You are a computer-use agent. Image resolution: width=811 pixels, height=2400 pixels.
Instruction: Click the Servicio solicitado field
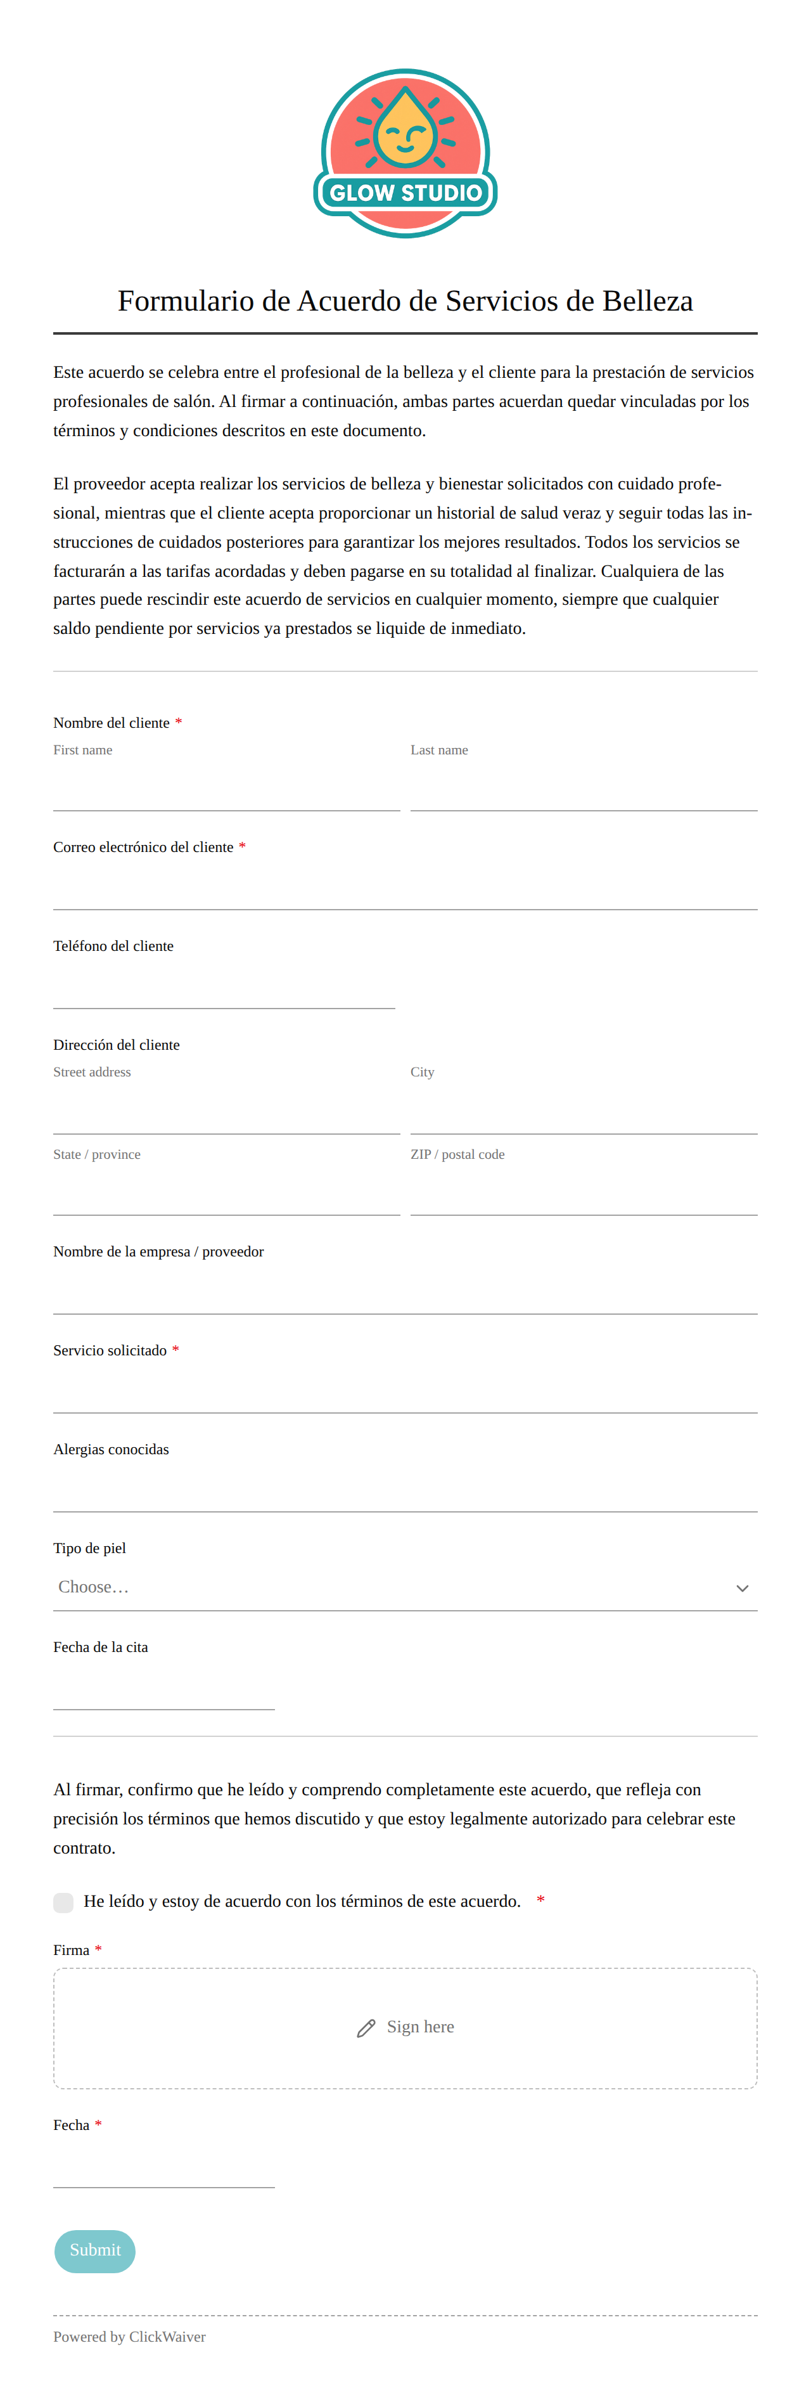(405, 1390)
